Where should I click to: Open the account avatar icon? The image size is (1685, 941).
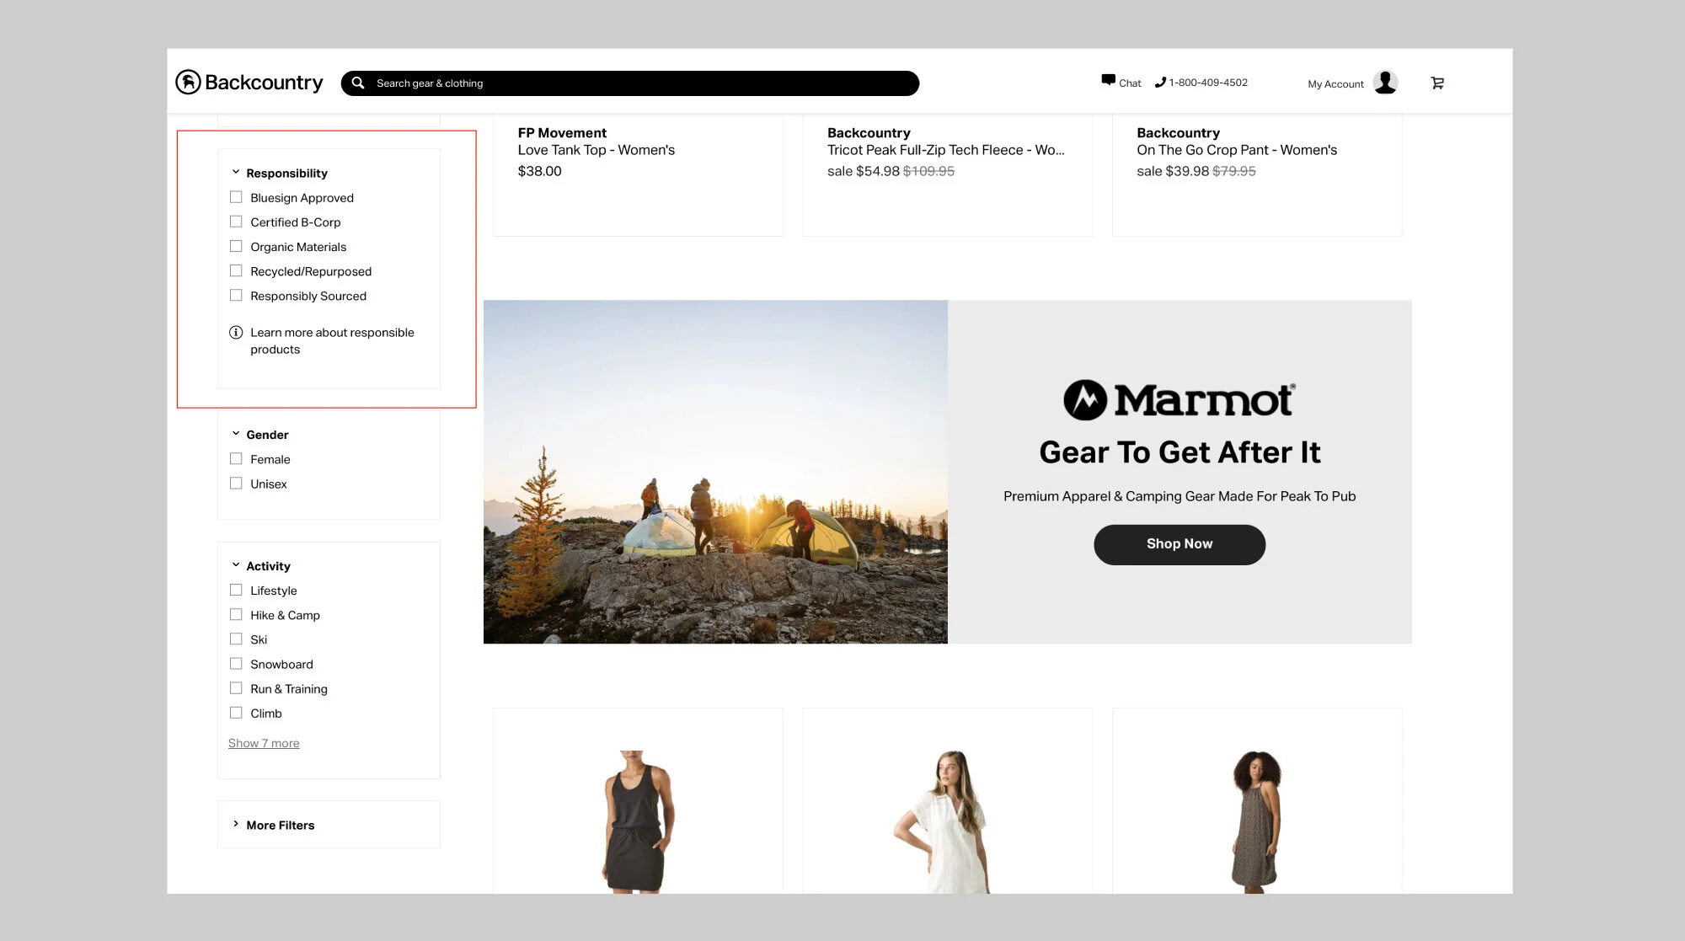tap(1385, 82)
